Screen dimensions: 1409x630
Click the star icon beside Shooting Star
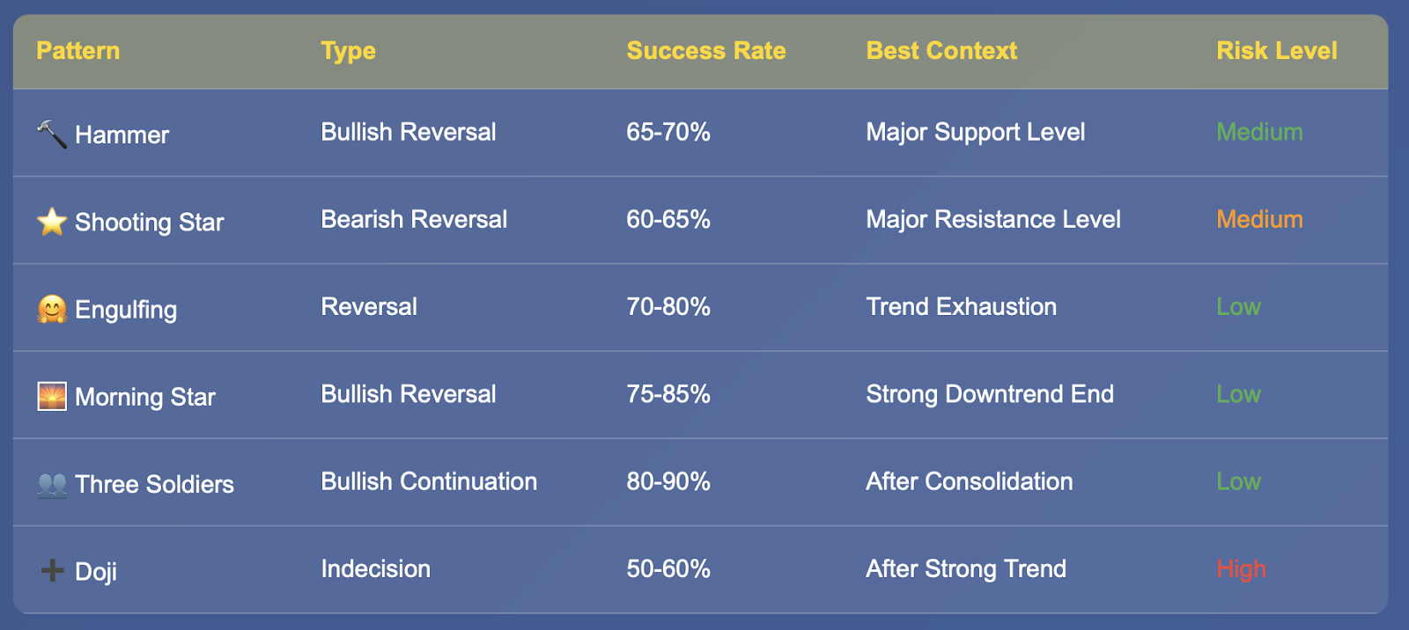tap(52, 222)
